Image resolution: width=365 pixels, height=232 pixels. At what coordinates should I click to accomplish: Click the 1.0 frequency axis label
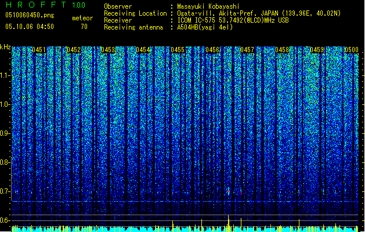(5, 104)
